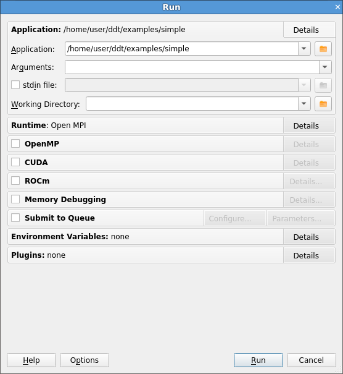Turn on Memory Debugging checkbox
The height and width of the screenshot is (374, 343).
point(15,199)
